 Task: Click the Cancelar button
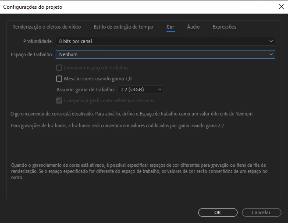261,212
